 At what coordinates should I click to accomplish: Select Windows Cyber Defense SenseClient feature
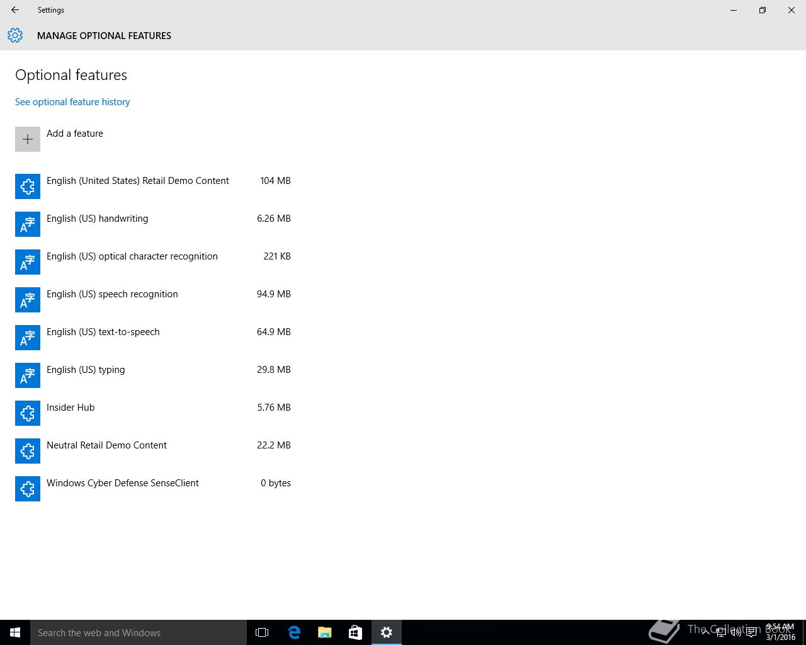tap(153, 489)
